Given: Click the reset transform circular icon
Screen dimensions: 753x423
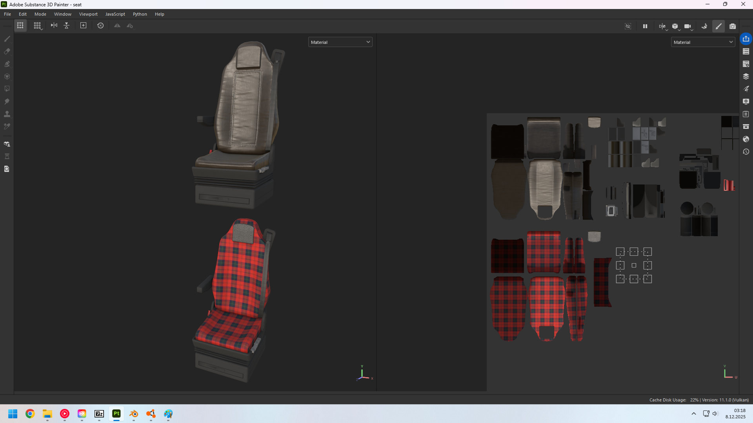Looking at the screenshot, I should pos(100,25).
